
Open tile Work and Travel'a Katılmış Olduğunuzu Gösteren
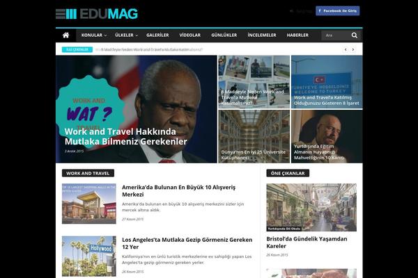click(x=327, y=100)
